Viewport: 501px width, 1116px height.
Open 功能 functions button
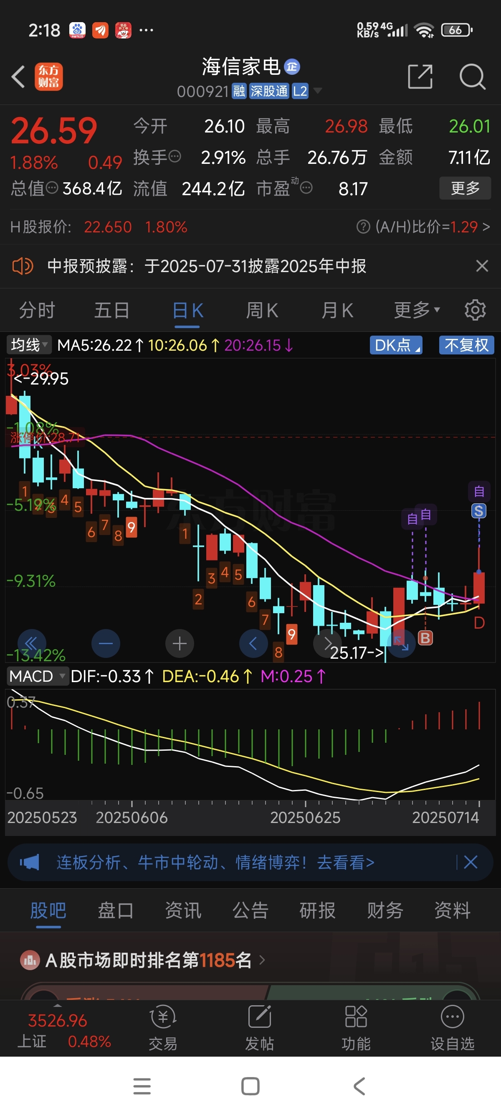click(x=356, y=1028)
